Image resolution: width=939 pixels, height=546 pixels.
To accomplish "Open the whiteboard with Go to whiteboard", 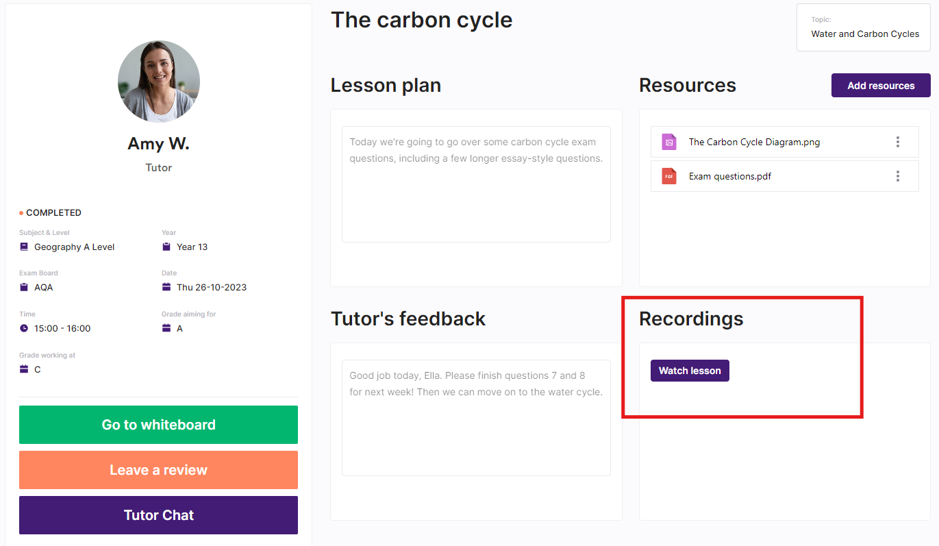I will 158,425.
